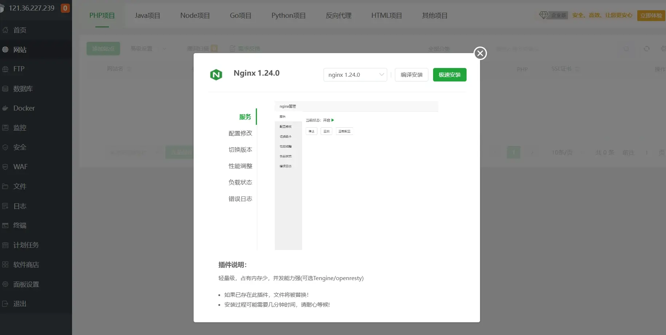Open the 首页 home icon in sidebar
Image resolution: width=666 pixels, height=335 pixels.
[x=5, y=30]
